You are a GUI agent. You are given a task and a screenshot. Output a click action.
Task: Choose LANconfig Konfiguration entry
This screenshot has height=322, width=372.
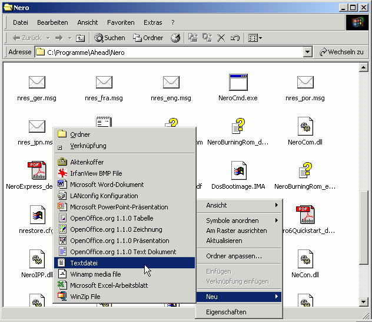click(125, 196)
